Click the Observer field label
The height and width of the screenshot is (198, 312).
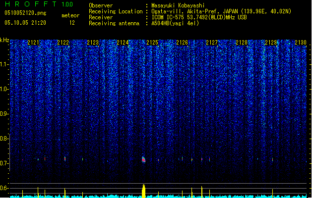point(101,5)
